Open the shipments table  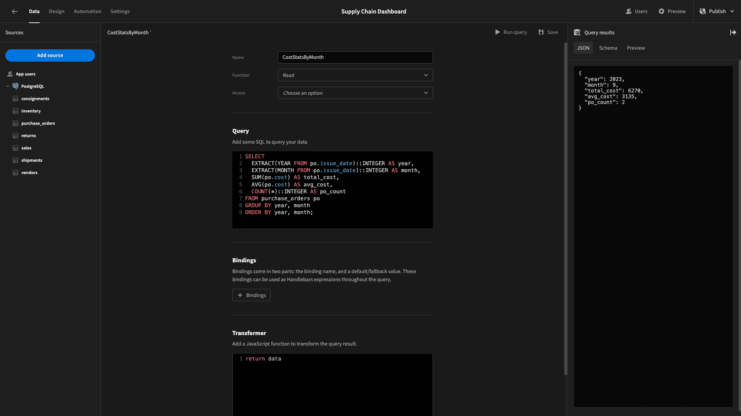(32, 161)
